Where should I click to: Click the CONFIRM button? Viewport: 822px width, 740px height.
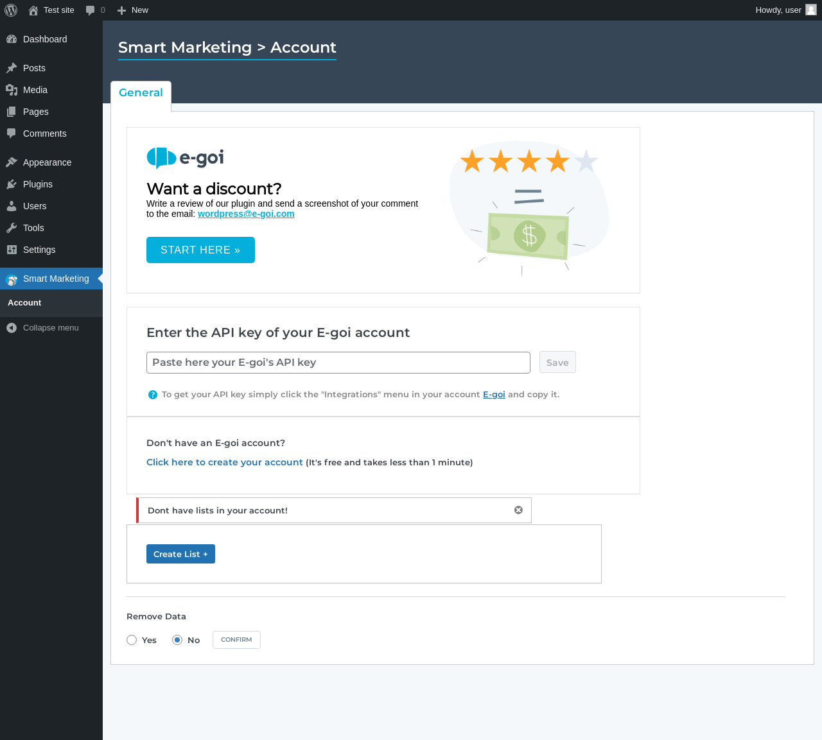pos(236,640)
